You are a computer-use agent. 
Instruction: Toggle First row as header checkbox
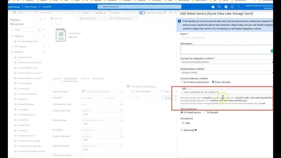(x=82, y=155)
